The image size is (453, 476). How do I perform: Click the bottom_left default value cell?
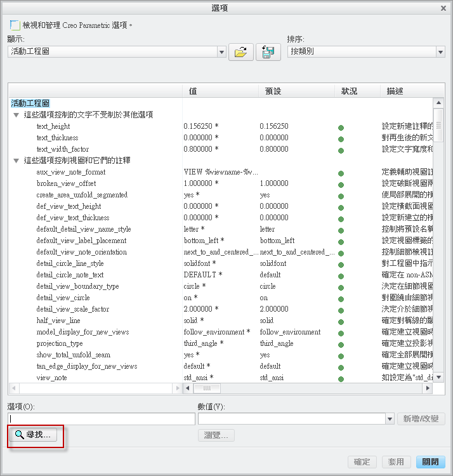click(277, 241)
